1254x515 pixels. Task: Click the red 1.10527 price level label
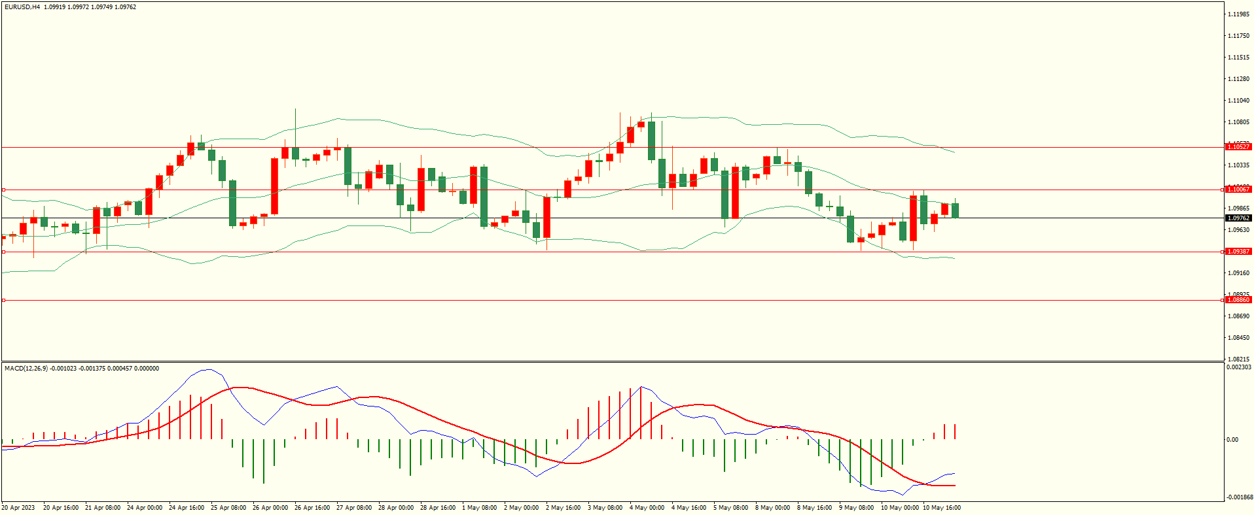coord(1238,147)
